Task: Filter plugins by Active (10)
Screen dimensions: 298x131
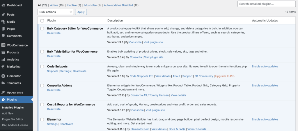Action: tap(57, 5)
